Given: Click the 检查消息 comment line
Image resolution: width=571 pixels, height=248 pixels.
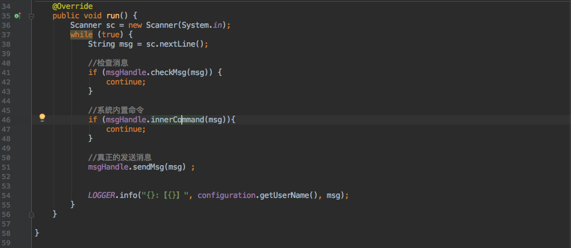Looking at the screenshot, I should click(108, 63).
